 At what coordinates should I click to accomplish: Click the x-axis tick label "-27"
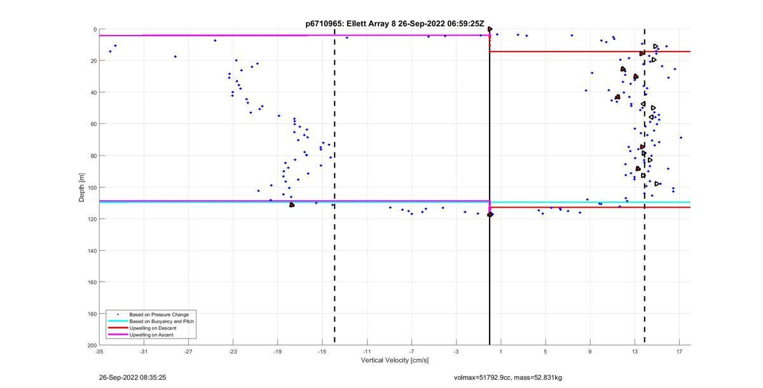pos(188,351)
